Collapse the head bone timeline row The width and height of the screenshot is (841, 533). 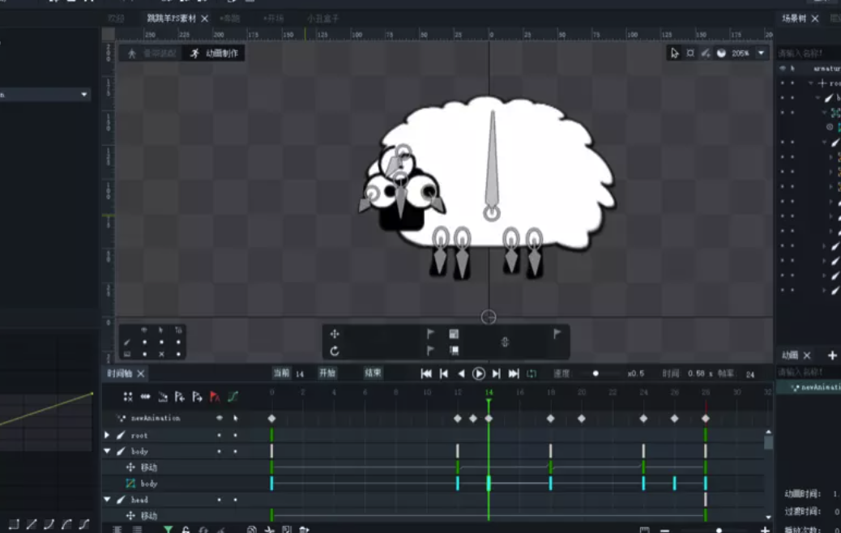pyautogui.click(x=107, y=499)
